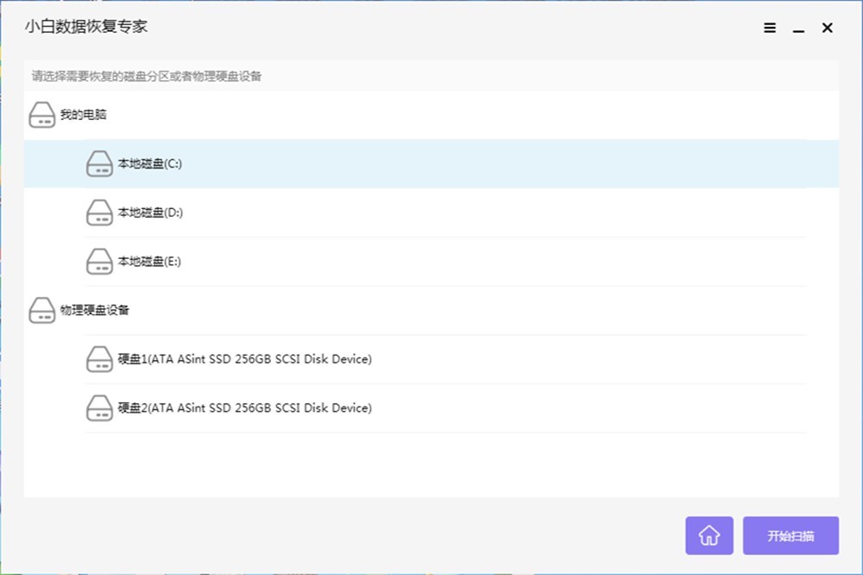
Task: Click the disk icon for 硬盘2
Action: [x=99, y=408]
